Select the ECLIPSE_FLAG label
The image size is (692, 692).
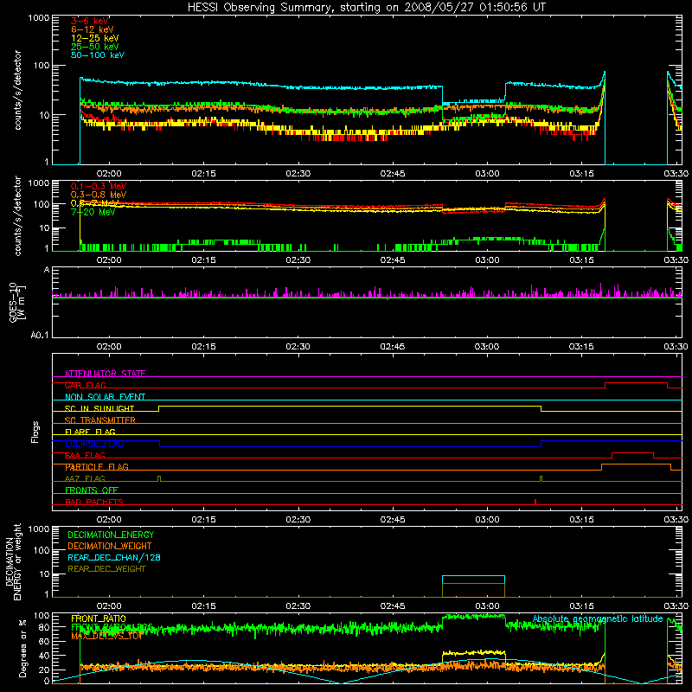pyautogui.click(x=94, y=444)
